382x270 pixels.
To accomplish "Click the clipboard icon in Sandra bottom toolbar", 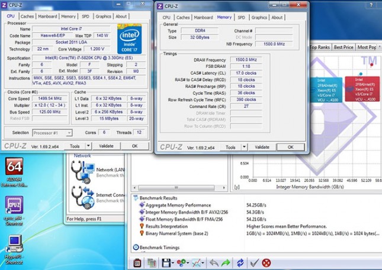I will tap(137, 263).
